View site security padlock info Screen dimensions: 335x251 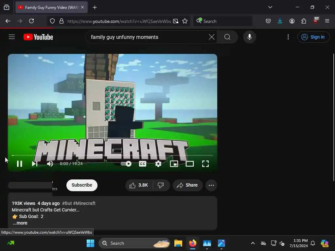(x=62, y=21)
